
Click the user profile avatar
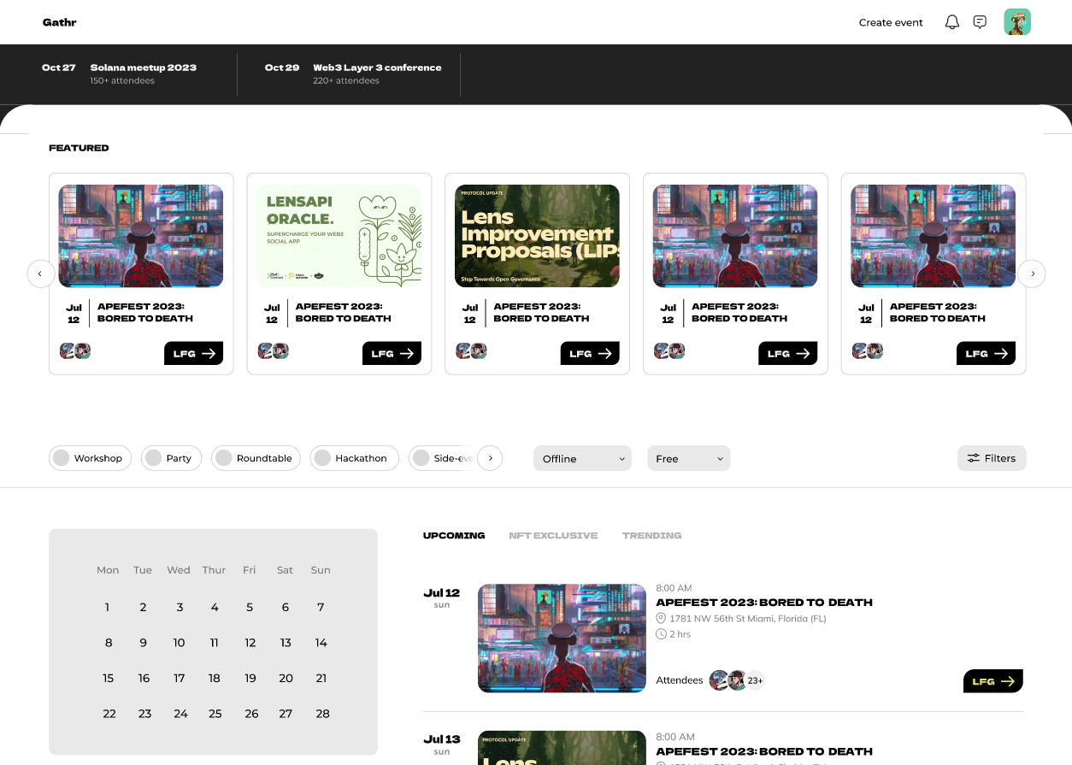pos(1017,22)
